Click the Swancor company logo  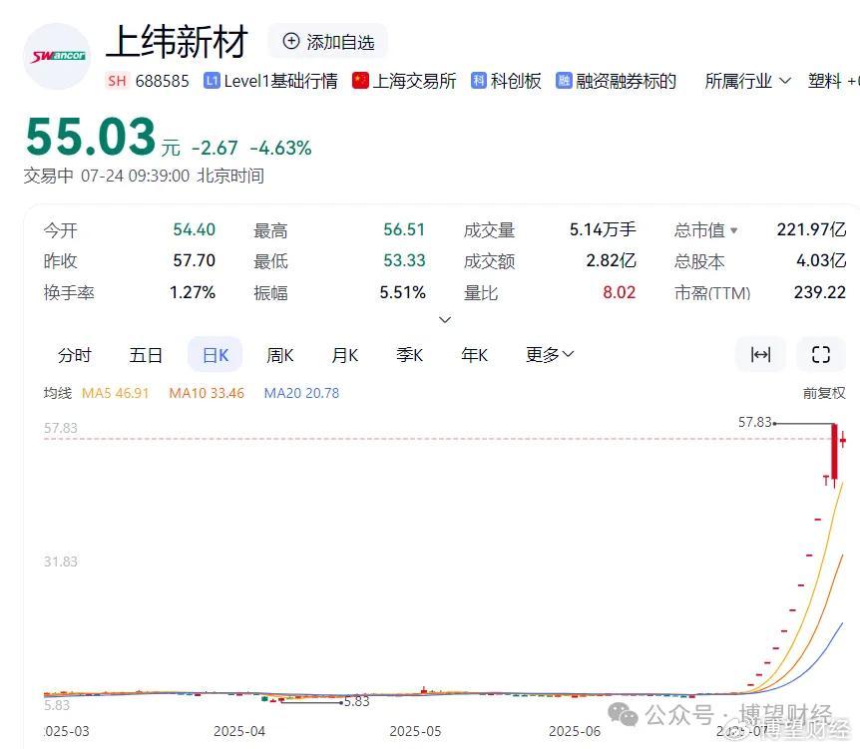[x=57, y=56]
